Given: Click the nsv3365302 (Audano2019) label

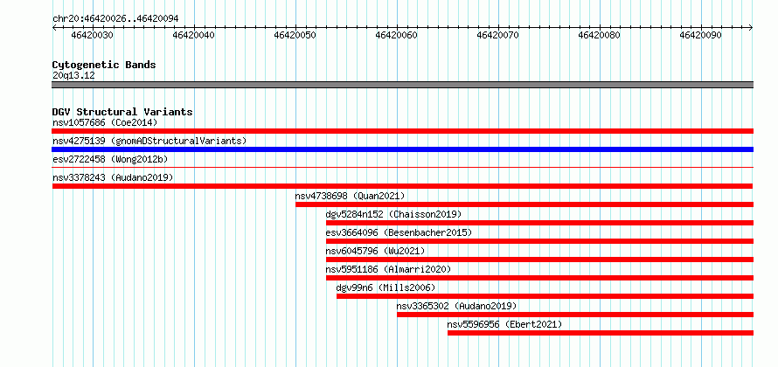Looking at the screenshot, I should [x=457, y=306].
